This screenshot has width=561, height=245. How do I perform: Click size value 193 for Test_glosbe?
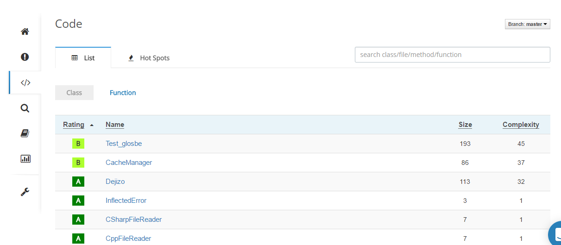click(x=465, y=144)
